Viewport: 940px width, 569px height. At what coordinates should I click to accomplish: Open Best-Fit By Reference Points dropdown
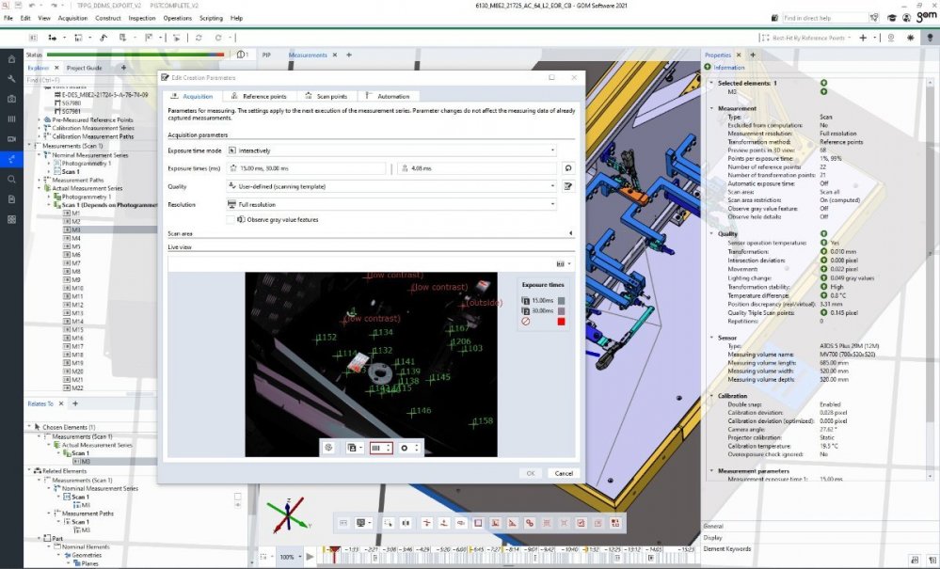849,38
